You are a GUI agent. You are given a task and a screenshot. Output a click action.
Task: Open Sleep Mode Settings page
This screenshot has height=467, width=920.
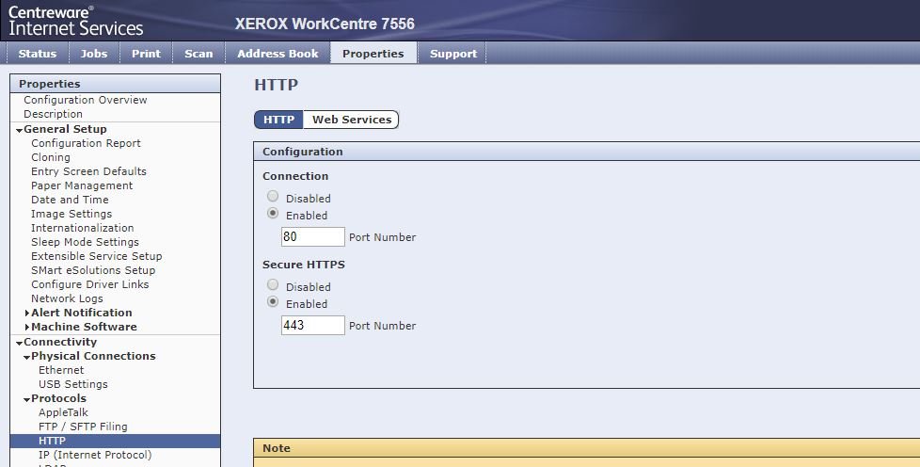[85, 242]
